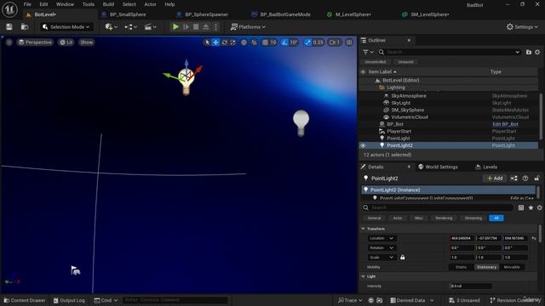This screenshot has height=306, width=545.
Task: Open the quick add actor menu
Action: coord(112,26)
